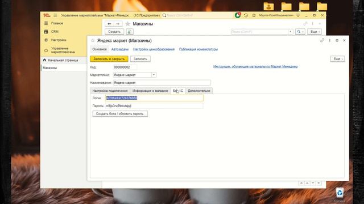Image resolution: width=364 pixels, height=204 pixels.
Task: Jump to last row arrow in list footer
Action: 318,183
